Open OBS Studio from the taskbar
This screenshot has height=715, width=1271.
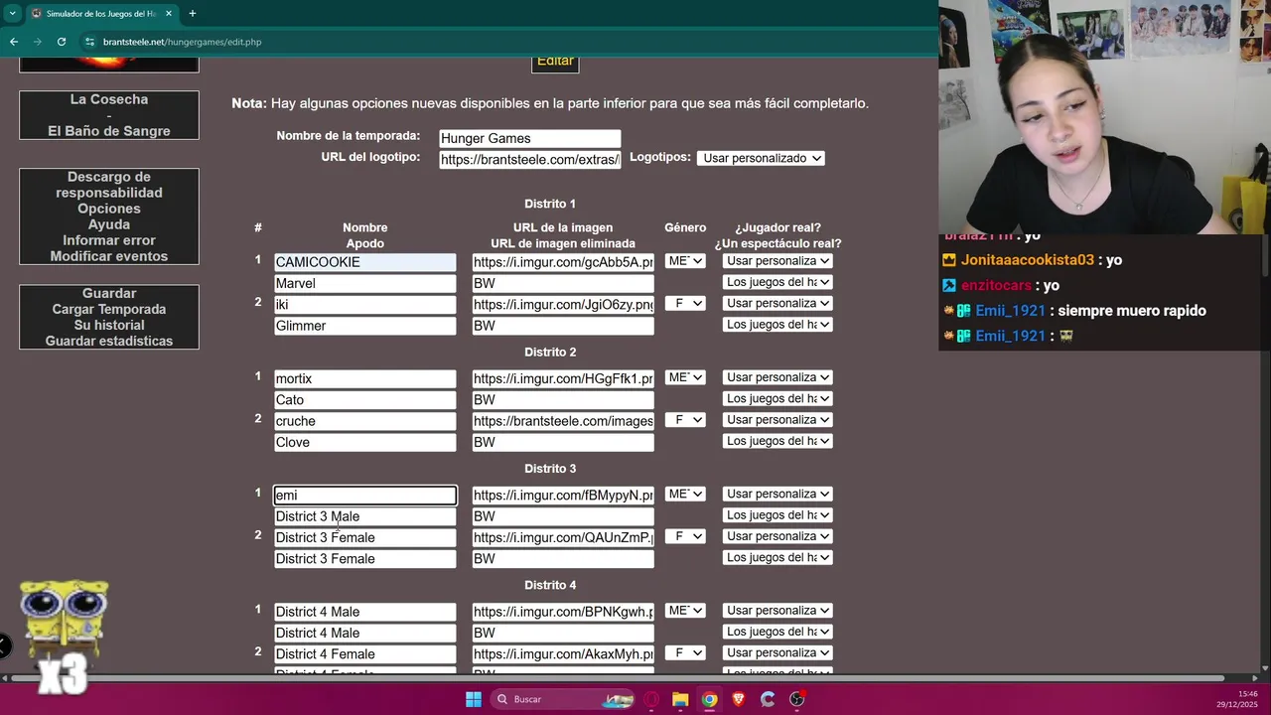coord(796,699)
